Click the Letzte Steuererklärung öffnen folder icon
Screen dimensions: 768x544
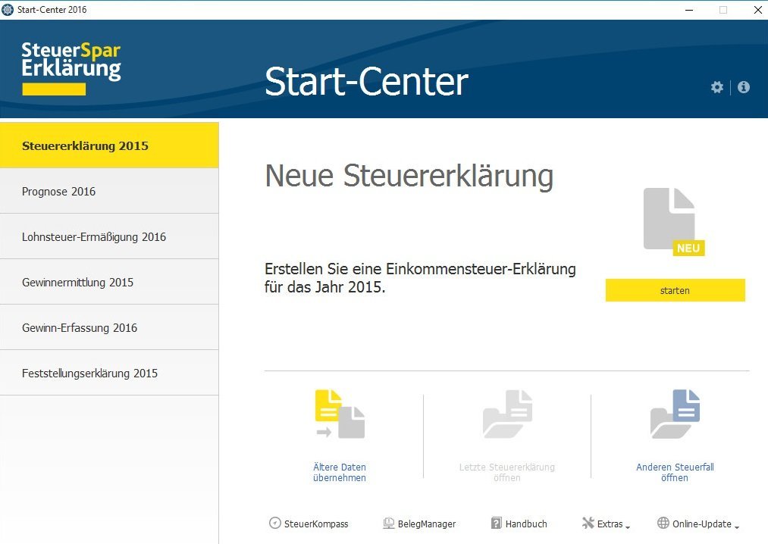(507, 414)
